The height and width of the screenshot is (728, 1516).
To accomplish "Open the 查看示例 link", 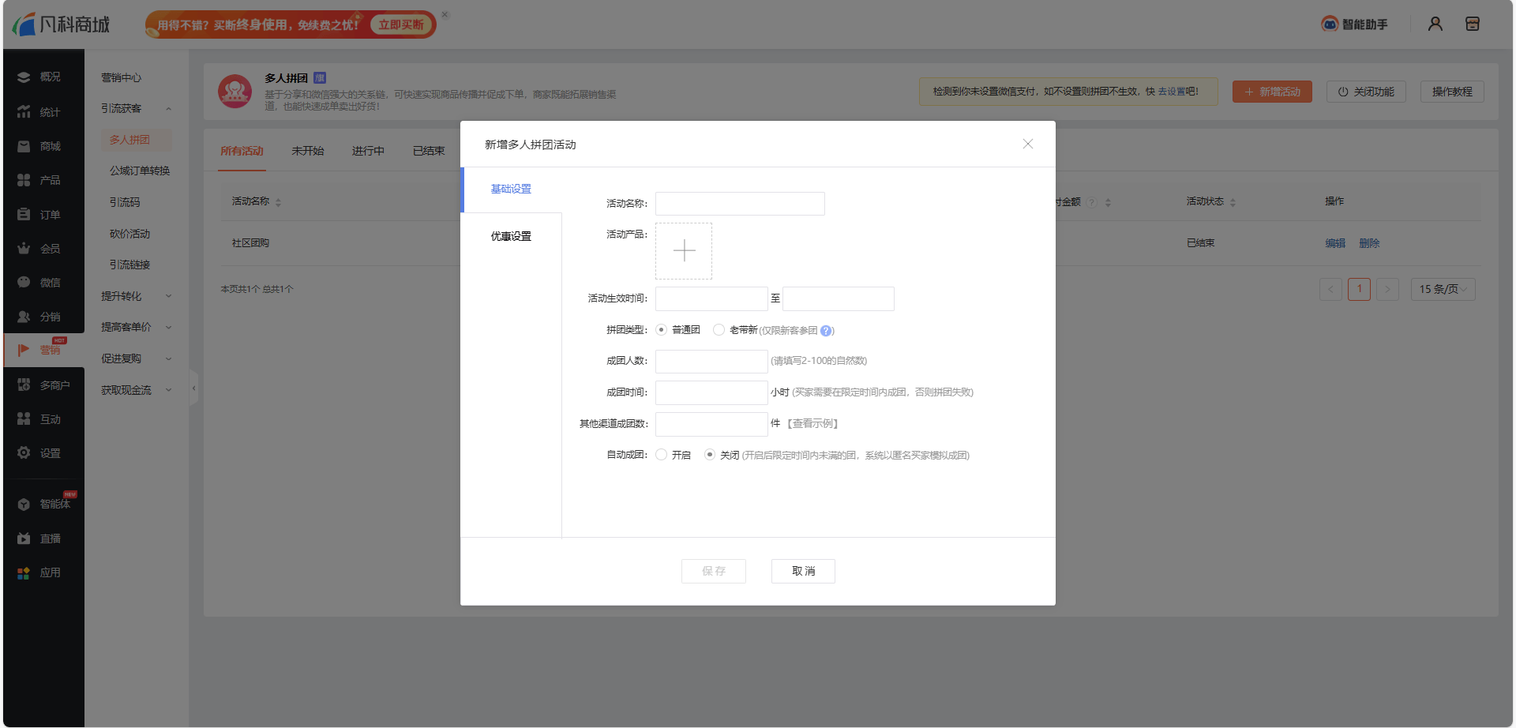I will pos(813,424).
